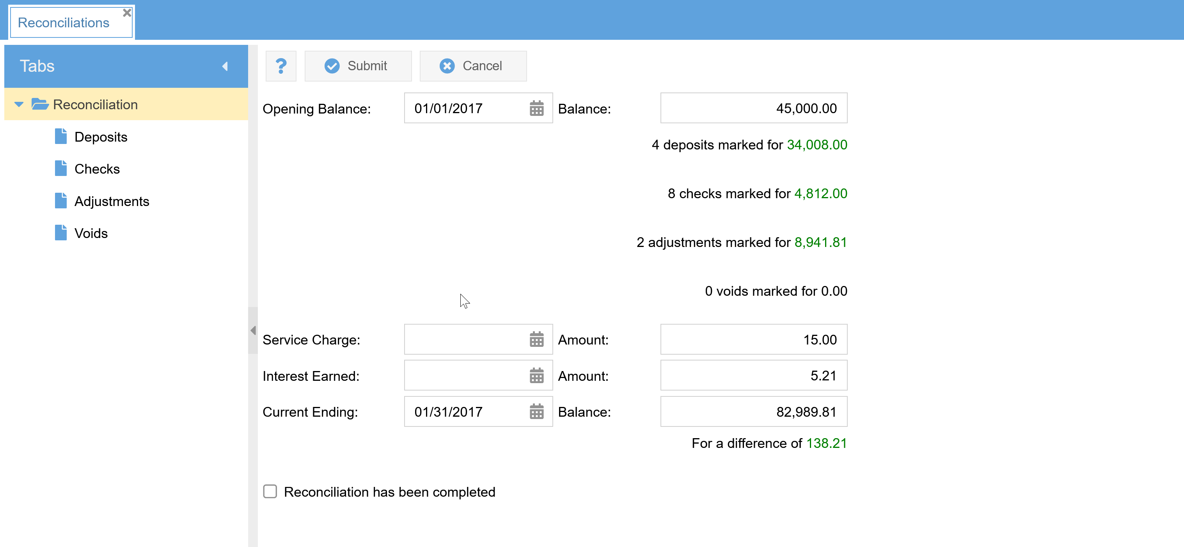Open Opening Balance date calendar picker
Viewport: 1184px width, 547px height.
pyautogui.click(x=536, y=108)
